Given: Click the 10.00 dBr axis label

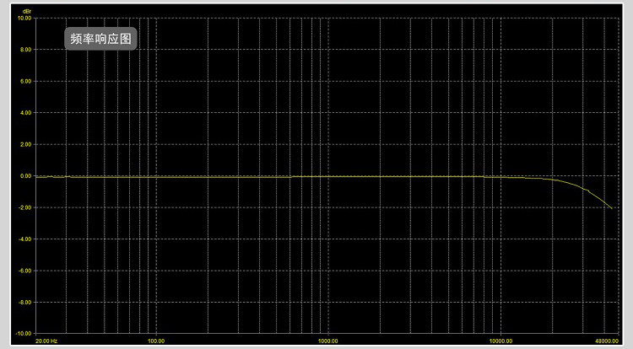Looking at the screenshot, I should (24, 19).
